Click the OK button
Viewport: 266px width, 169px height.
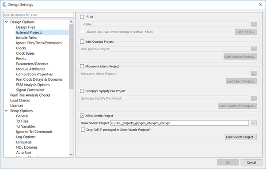pyautogui.click(x=228, y=162)
